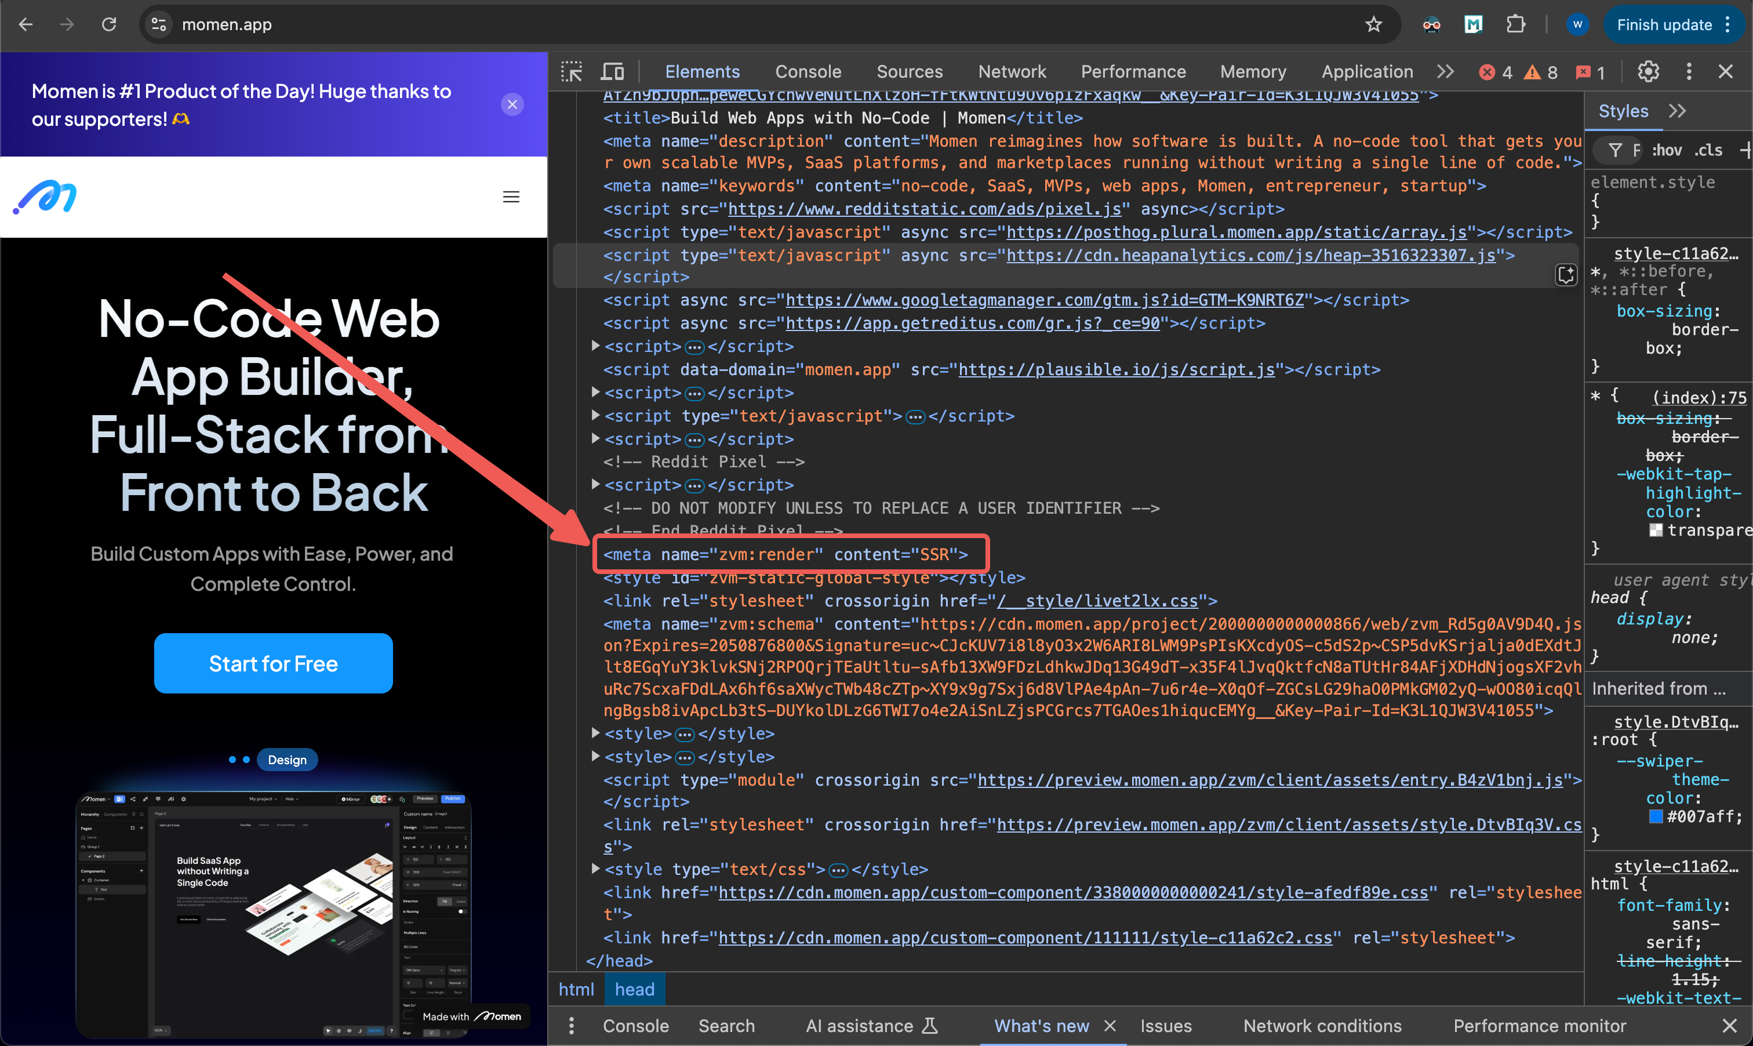
Task: Bookmark this page with the star icon
Action: coord(1374,25)
